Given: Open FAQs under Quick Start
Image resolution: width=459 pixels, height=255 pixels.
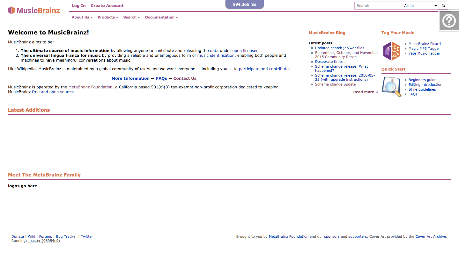Looking at the screenshot, I should coord(413,94).
